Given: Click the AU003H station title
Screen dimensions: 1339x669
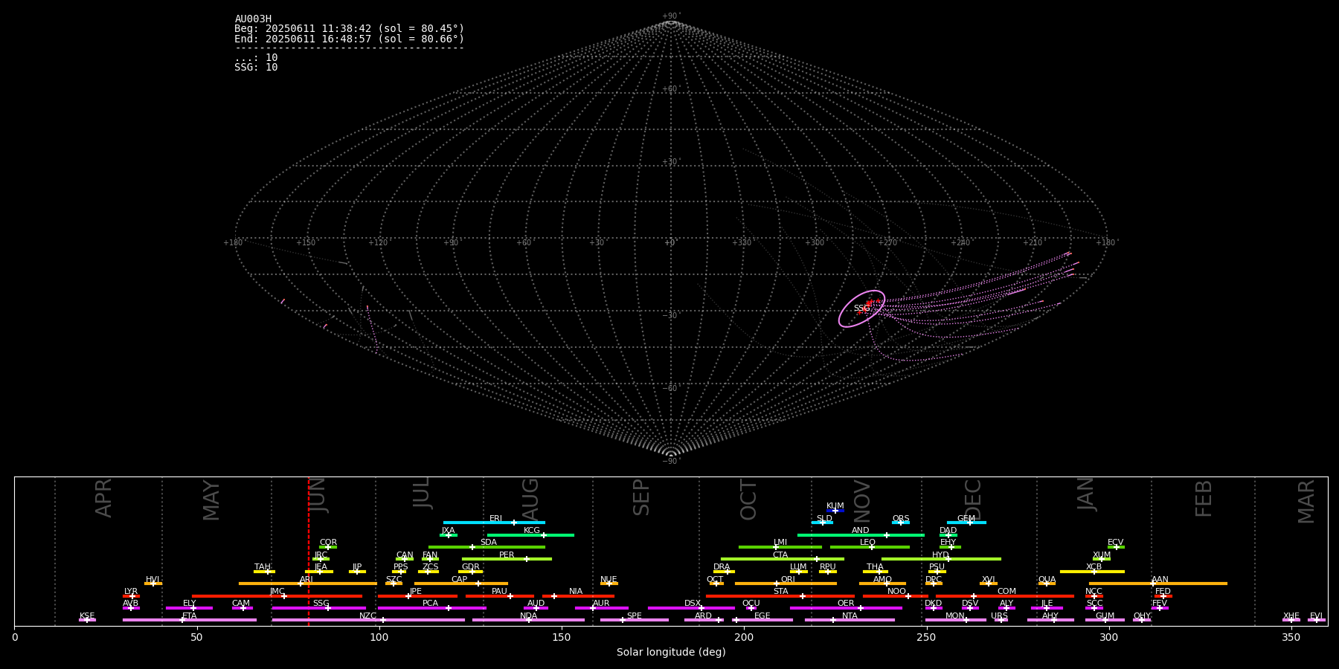Looking at the screenshot, I should pos(253,19).
